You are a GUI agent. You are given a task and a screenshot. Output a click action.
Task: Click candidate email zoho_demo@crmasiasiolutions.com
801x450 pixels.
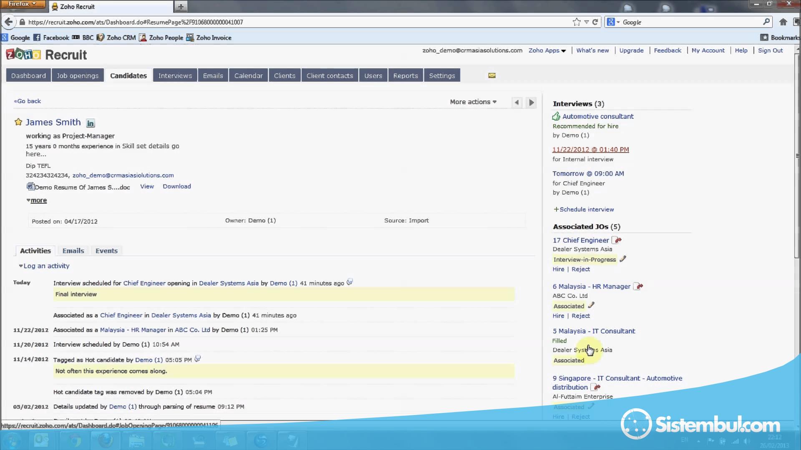(x=123, y=175)
